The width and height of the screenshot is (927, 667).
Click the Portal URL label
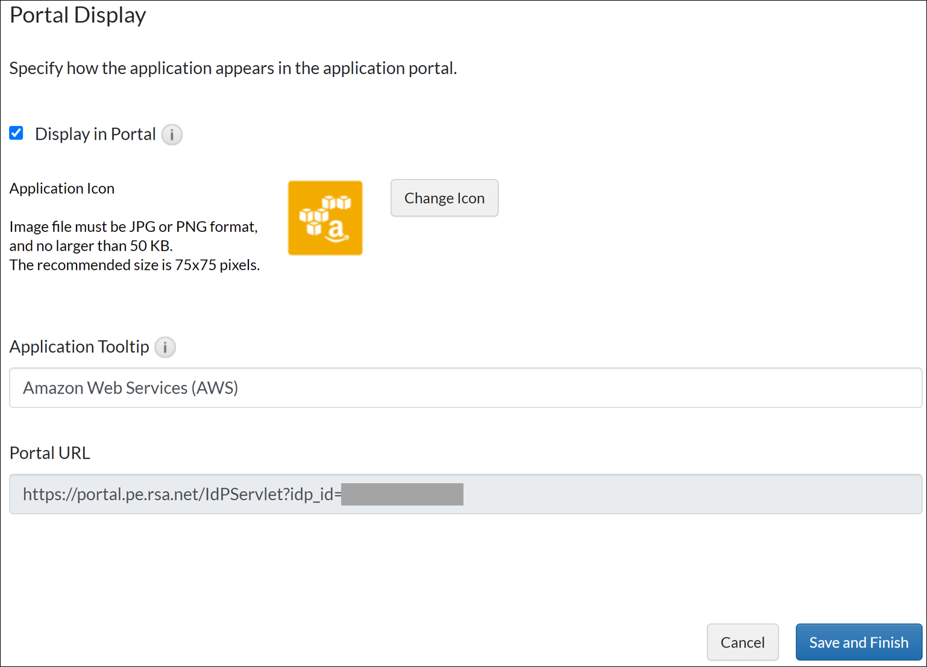[x=50, y=453]
